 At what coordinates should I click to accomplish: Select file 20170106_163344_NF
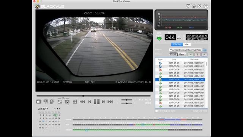180,86
